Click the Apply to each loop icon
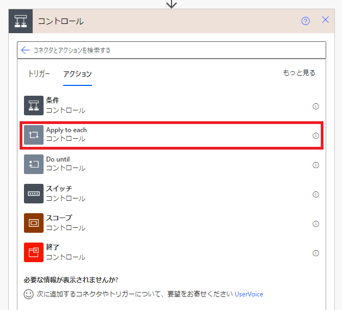This screenshot has width=342, height=310. click(x=34, y=135)
